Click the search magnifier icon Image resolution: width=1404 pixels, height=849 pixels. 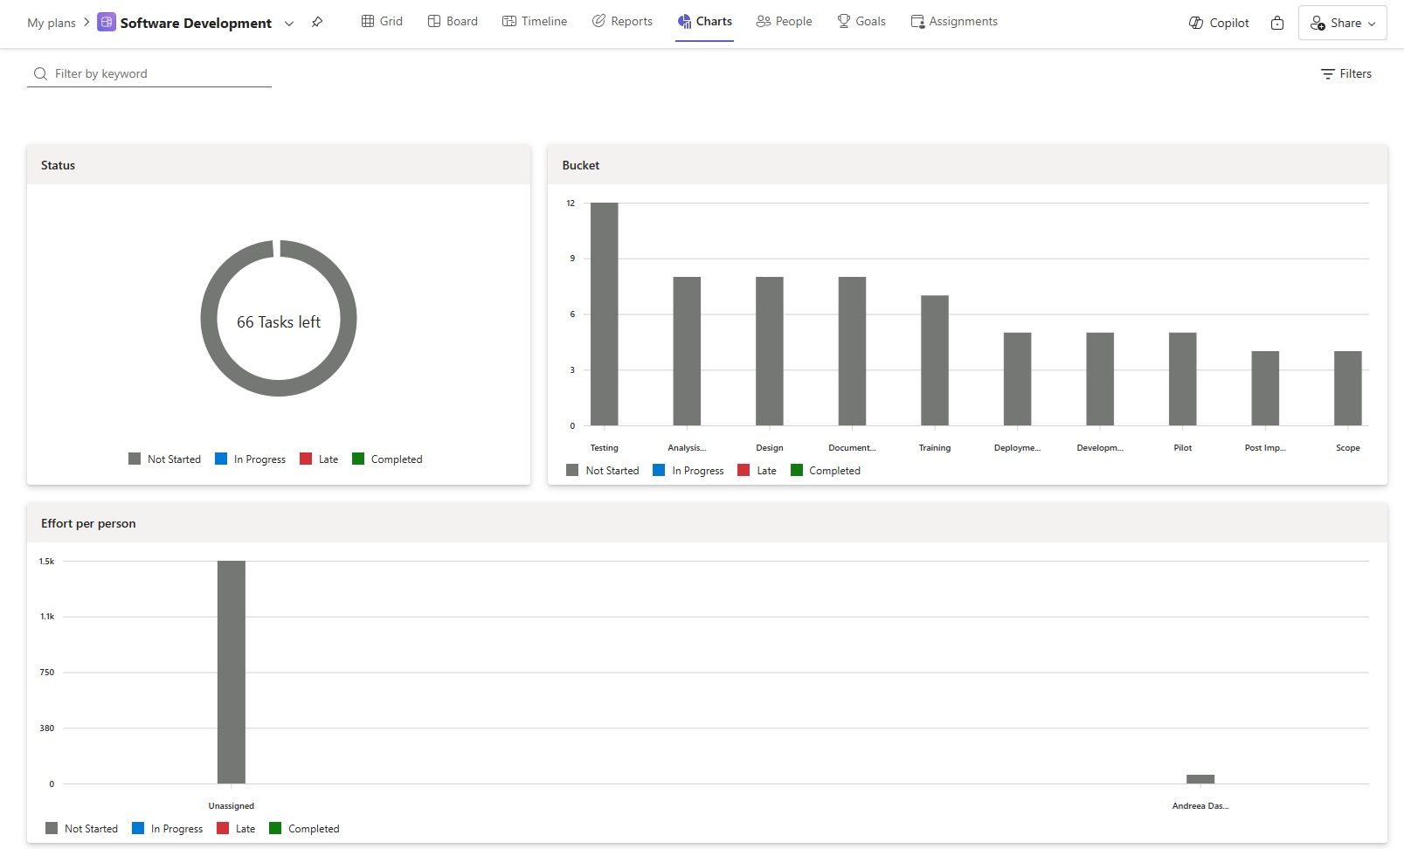[40, 74]
